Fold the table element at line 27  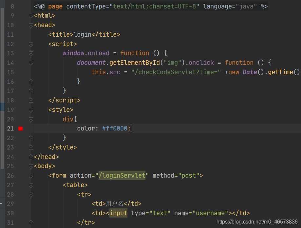pos(31,185)
